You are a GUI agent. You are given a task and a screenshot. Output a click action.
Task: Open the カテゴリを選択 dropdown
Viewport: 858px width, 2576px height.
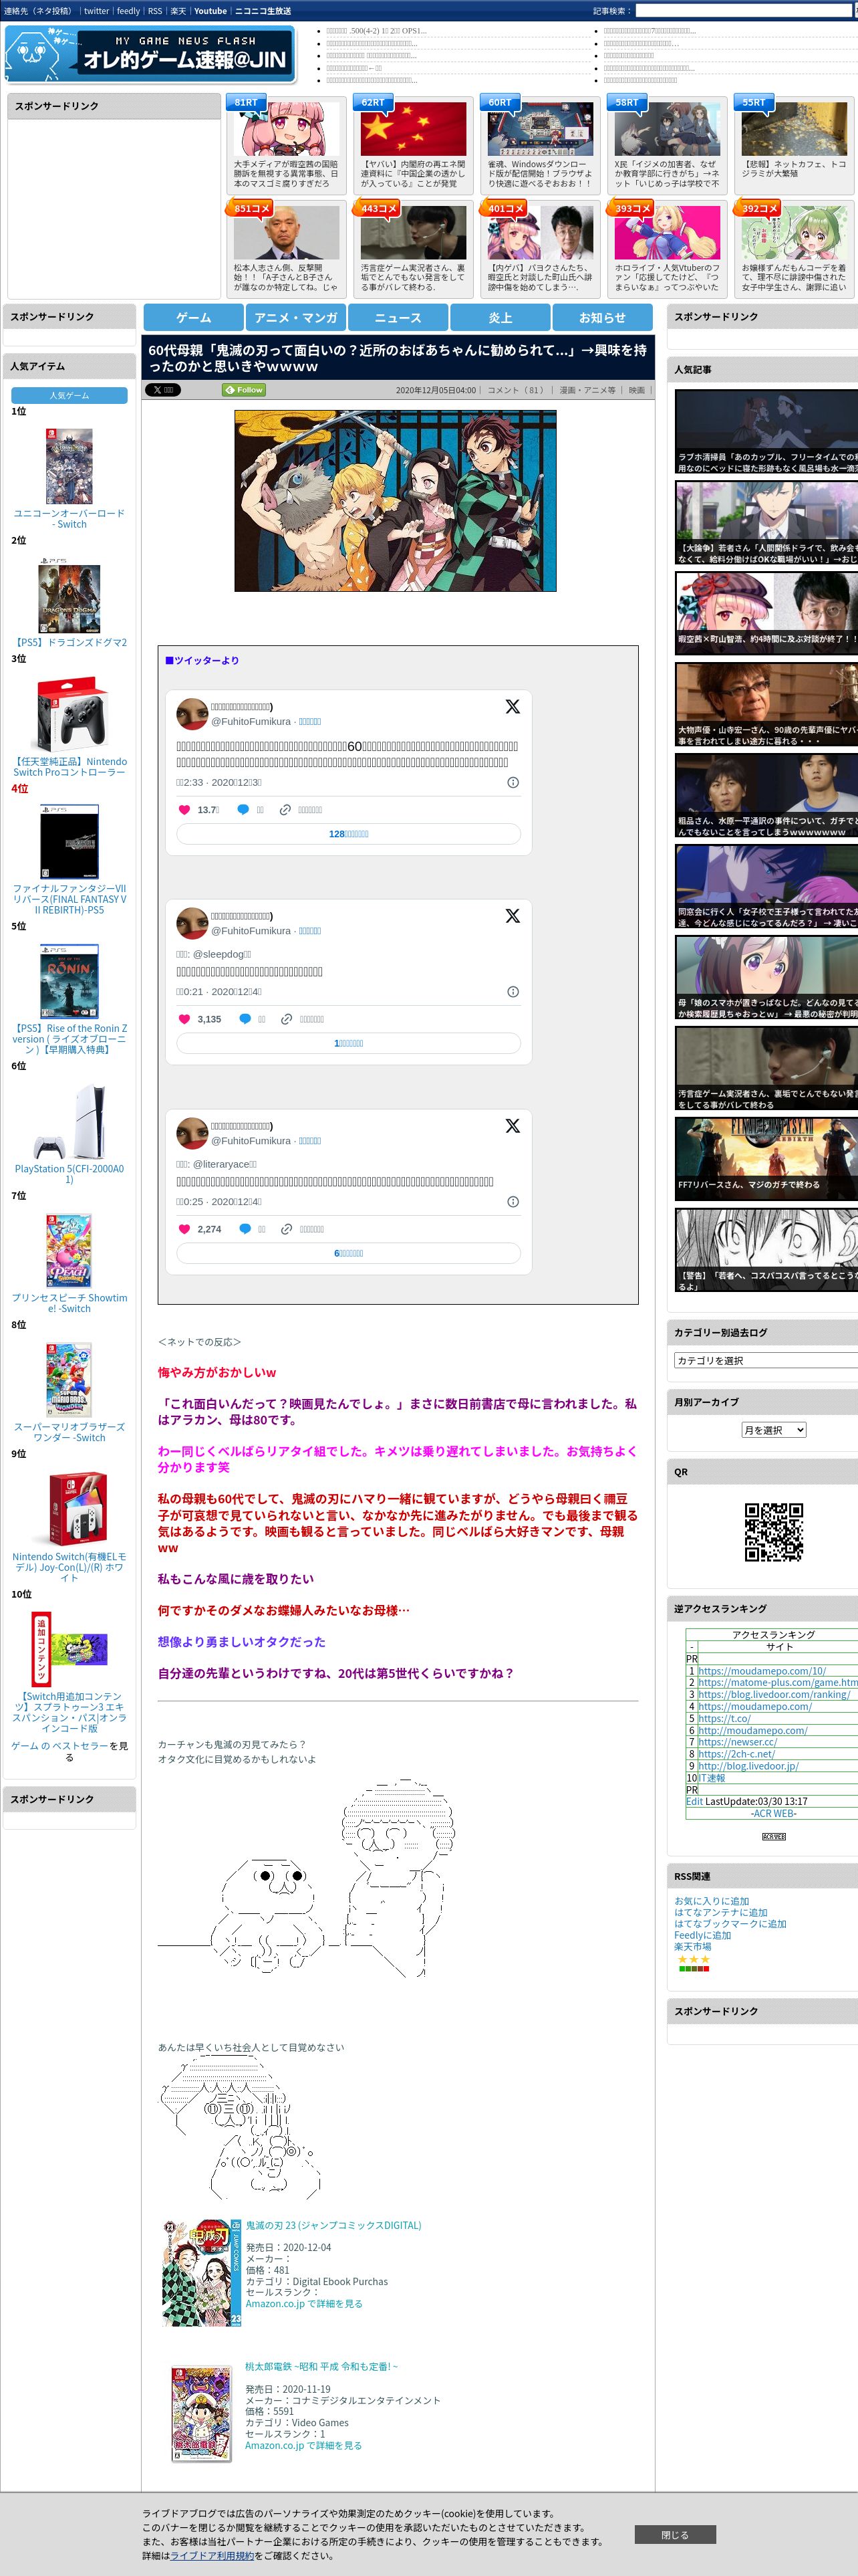[x=766, y=1360]
